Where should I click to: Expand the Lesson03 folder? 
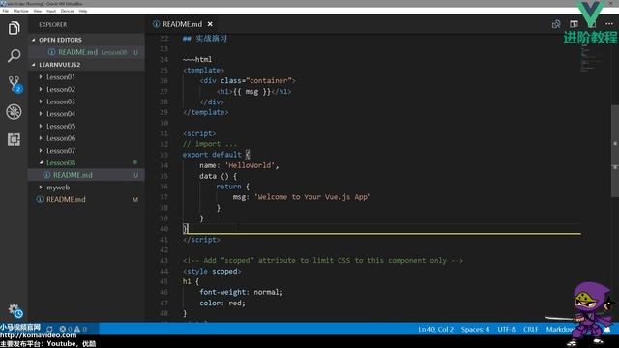click(x=60, y=101)
